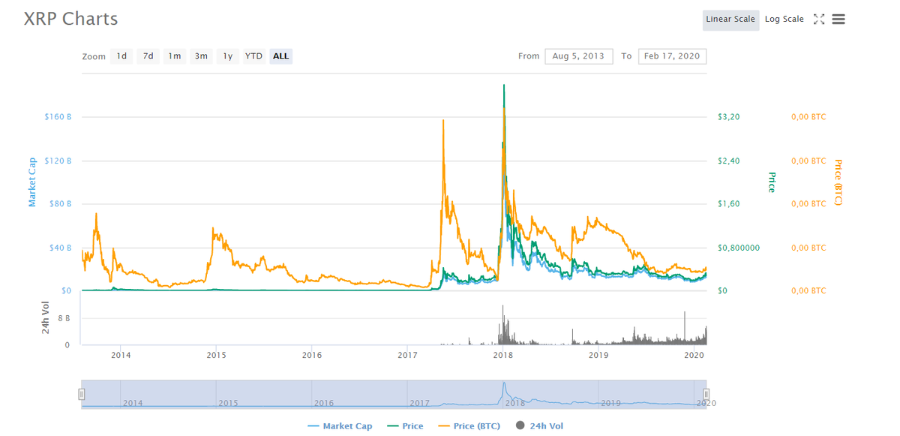Click the $2,40 price axis label
Screen dimensions: 900x436
729,161
